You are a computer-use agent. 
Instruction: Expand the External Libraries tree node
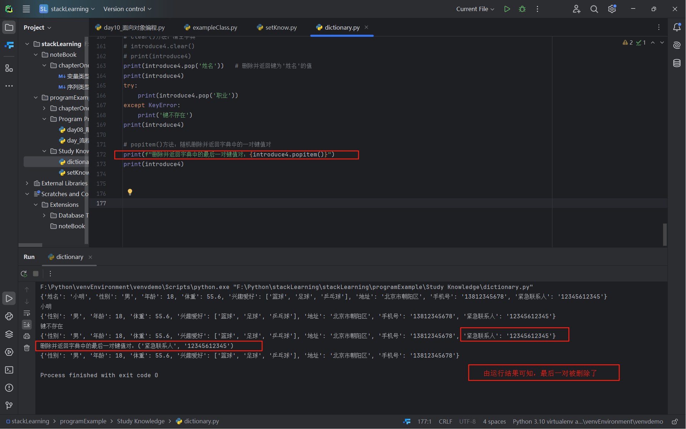[x=27, y=183]
